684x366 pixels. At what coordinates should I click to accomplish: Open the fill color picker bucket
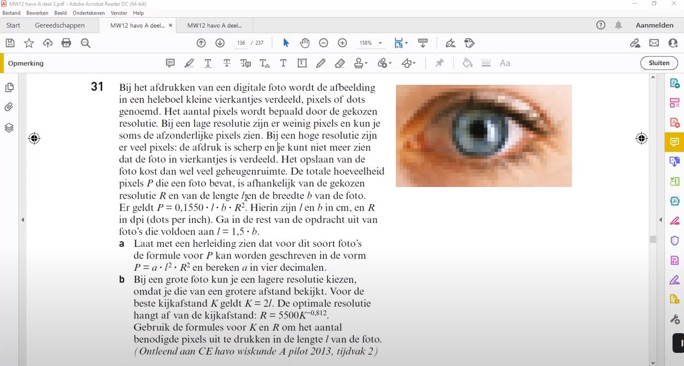tap(467, 63)
